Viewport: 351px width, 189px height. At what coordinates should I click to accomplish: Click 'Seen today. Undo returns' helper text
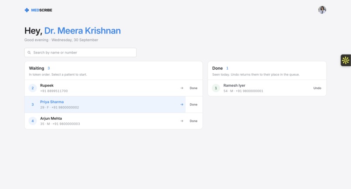point(256,74)
